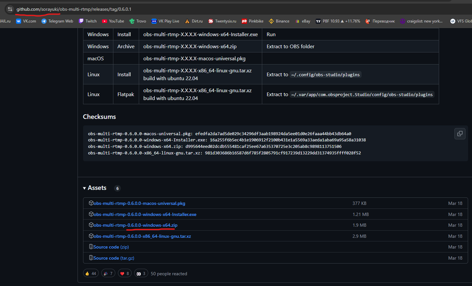472x286 pixels.
Task: Click the ~/.var/app/com.obsproject.Studio plugins path
Action: (x=362, y=94)
